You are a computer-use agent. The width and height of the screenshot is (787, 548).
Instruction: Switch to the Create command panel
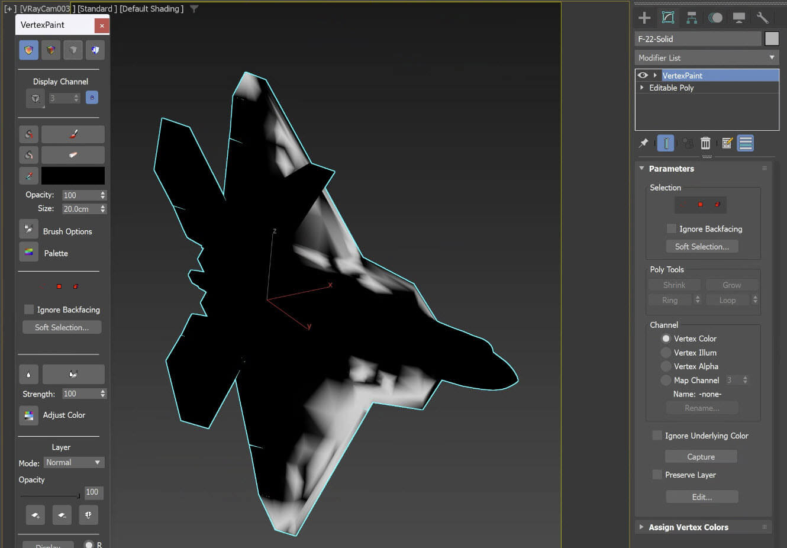point(644,18)
